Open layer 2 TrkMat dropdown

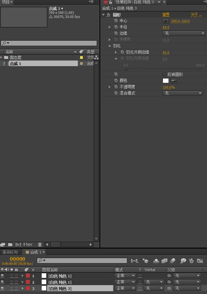[x=154, y=282]
